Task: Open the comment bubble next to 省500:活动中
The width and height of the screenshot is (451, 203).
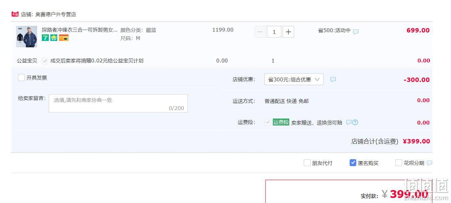Action: pos(356,32)
